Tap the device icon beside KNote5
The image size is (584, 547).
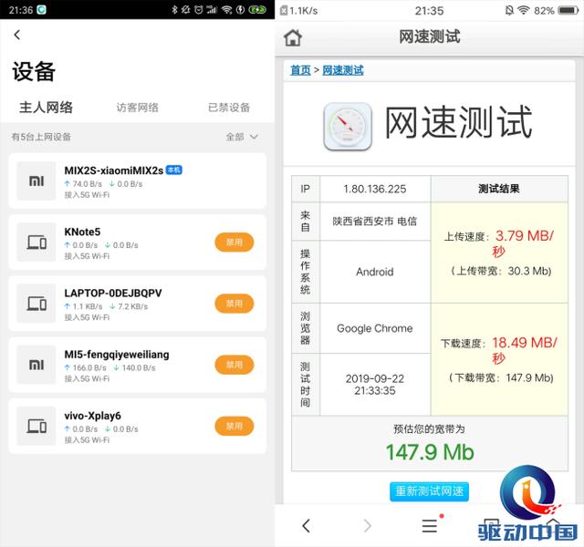(x=36, y=243)
